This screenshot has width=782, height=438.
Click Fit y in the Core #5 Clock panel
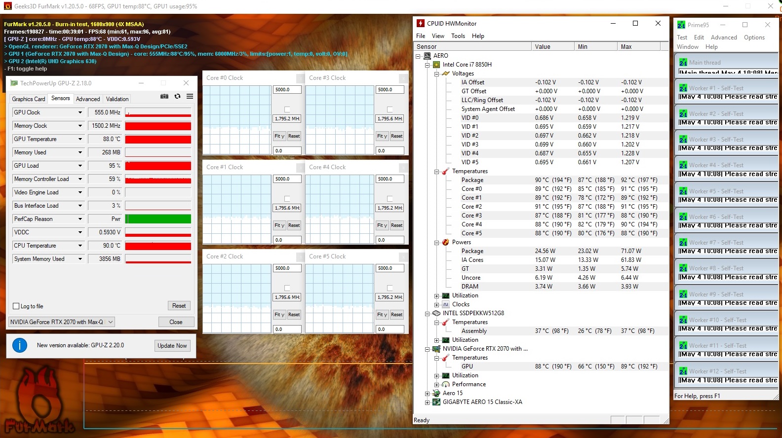(382, 315)
